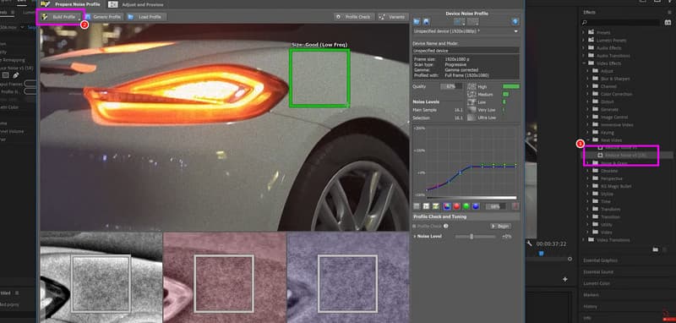Toggle the Profile Check checkbox
Viewport: 676px width, 323px height.
click(415, 226)
